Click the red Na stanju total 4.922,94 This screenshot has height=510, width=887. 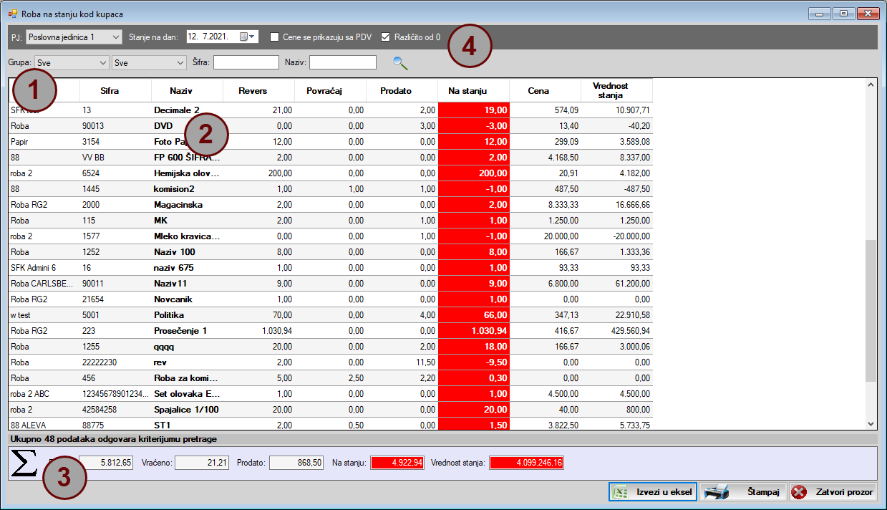[x=397, y=463]
